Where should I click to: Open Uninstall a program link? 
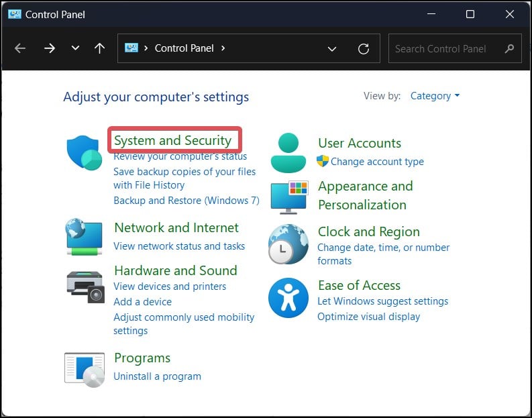click(x=157, y=376)
